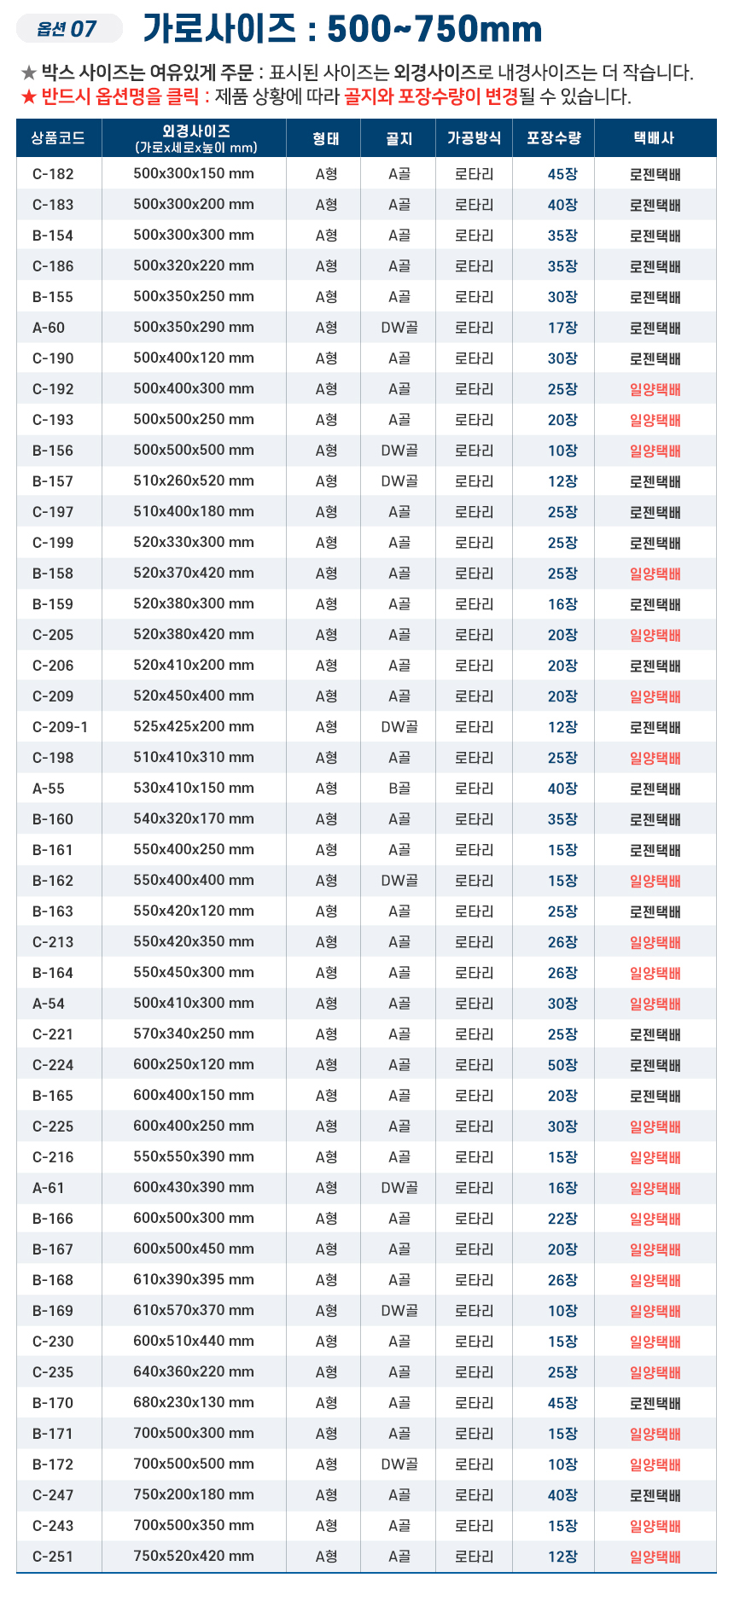The width and height of the screenshot is (734, 1601).
Task: Click the 외경사이즈 column header
Action: (x=195, y=138)
